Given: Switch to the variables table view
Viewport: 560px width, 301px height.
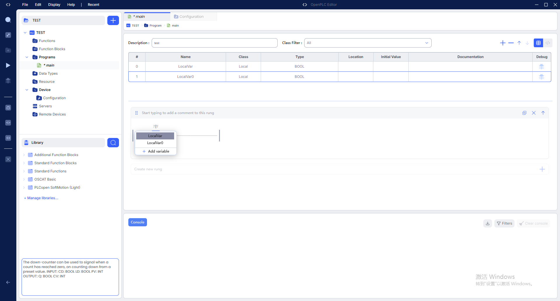Looking at the screenshot, I should pos(538,43).
